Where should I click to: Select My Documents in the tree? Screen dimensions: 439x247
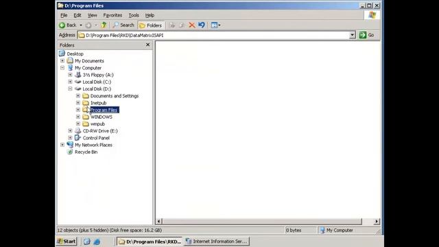click(x=89, y=61)
